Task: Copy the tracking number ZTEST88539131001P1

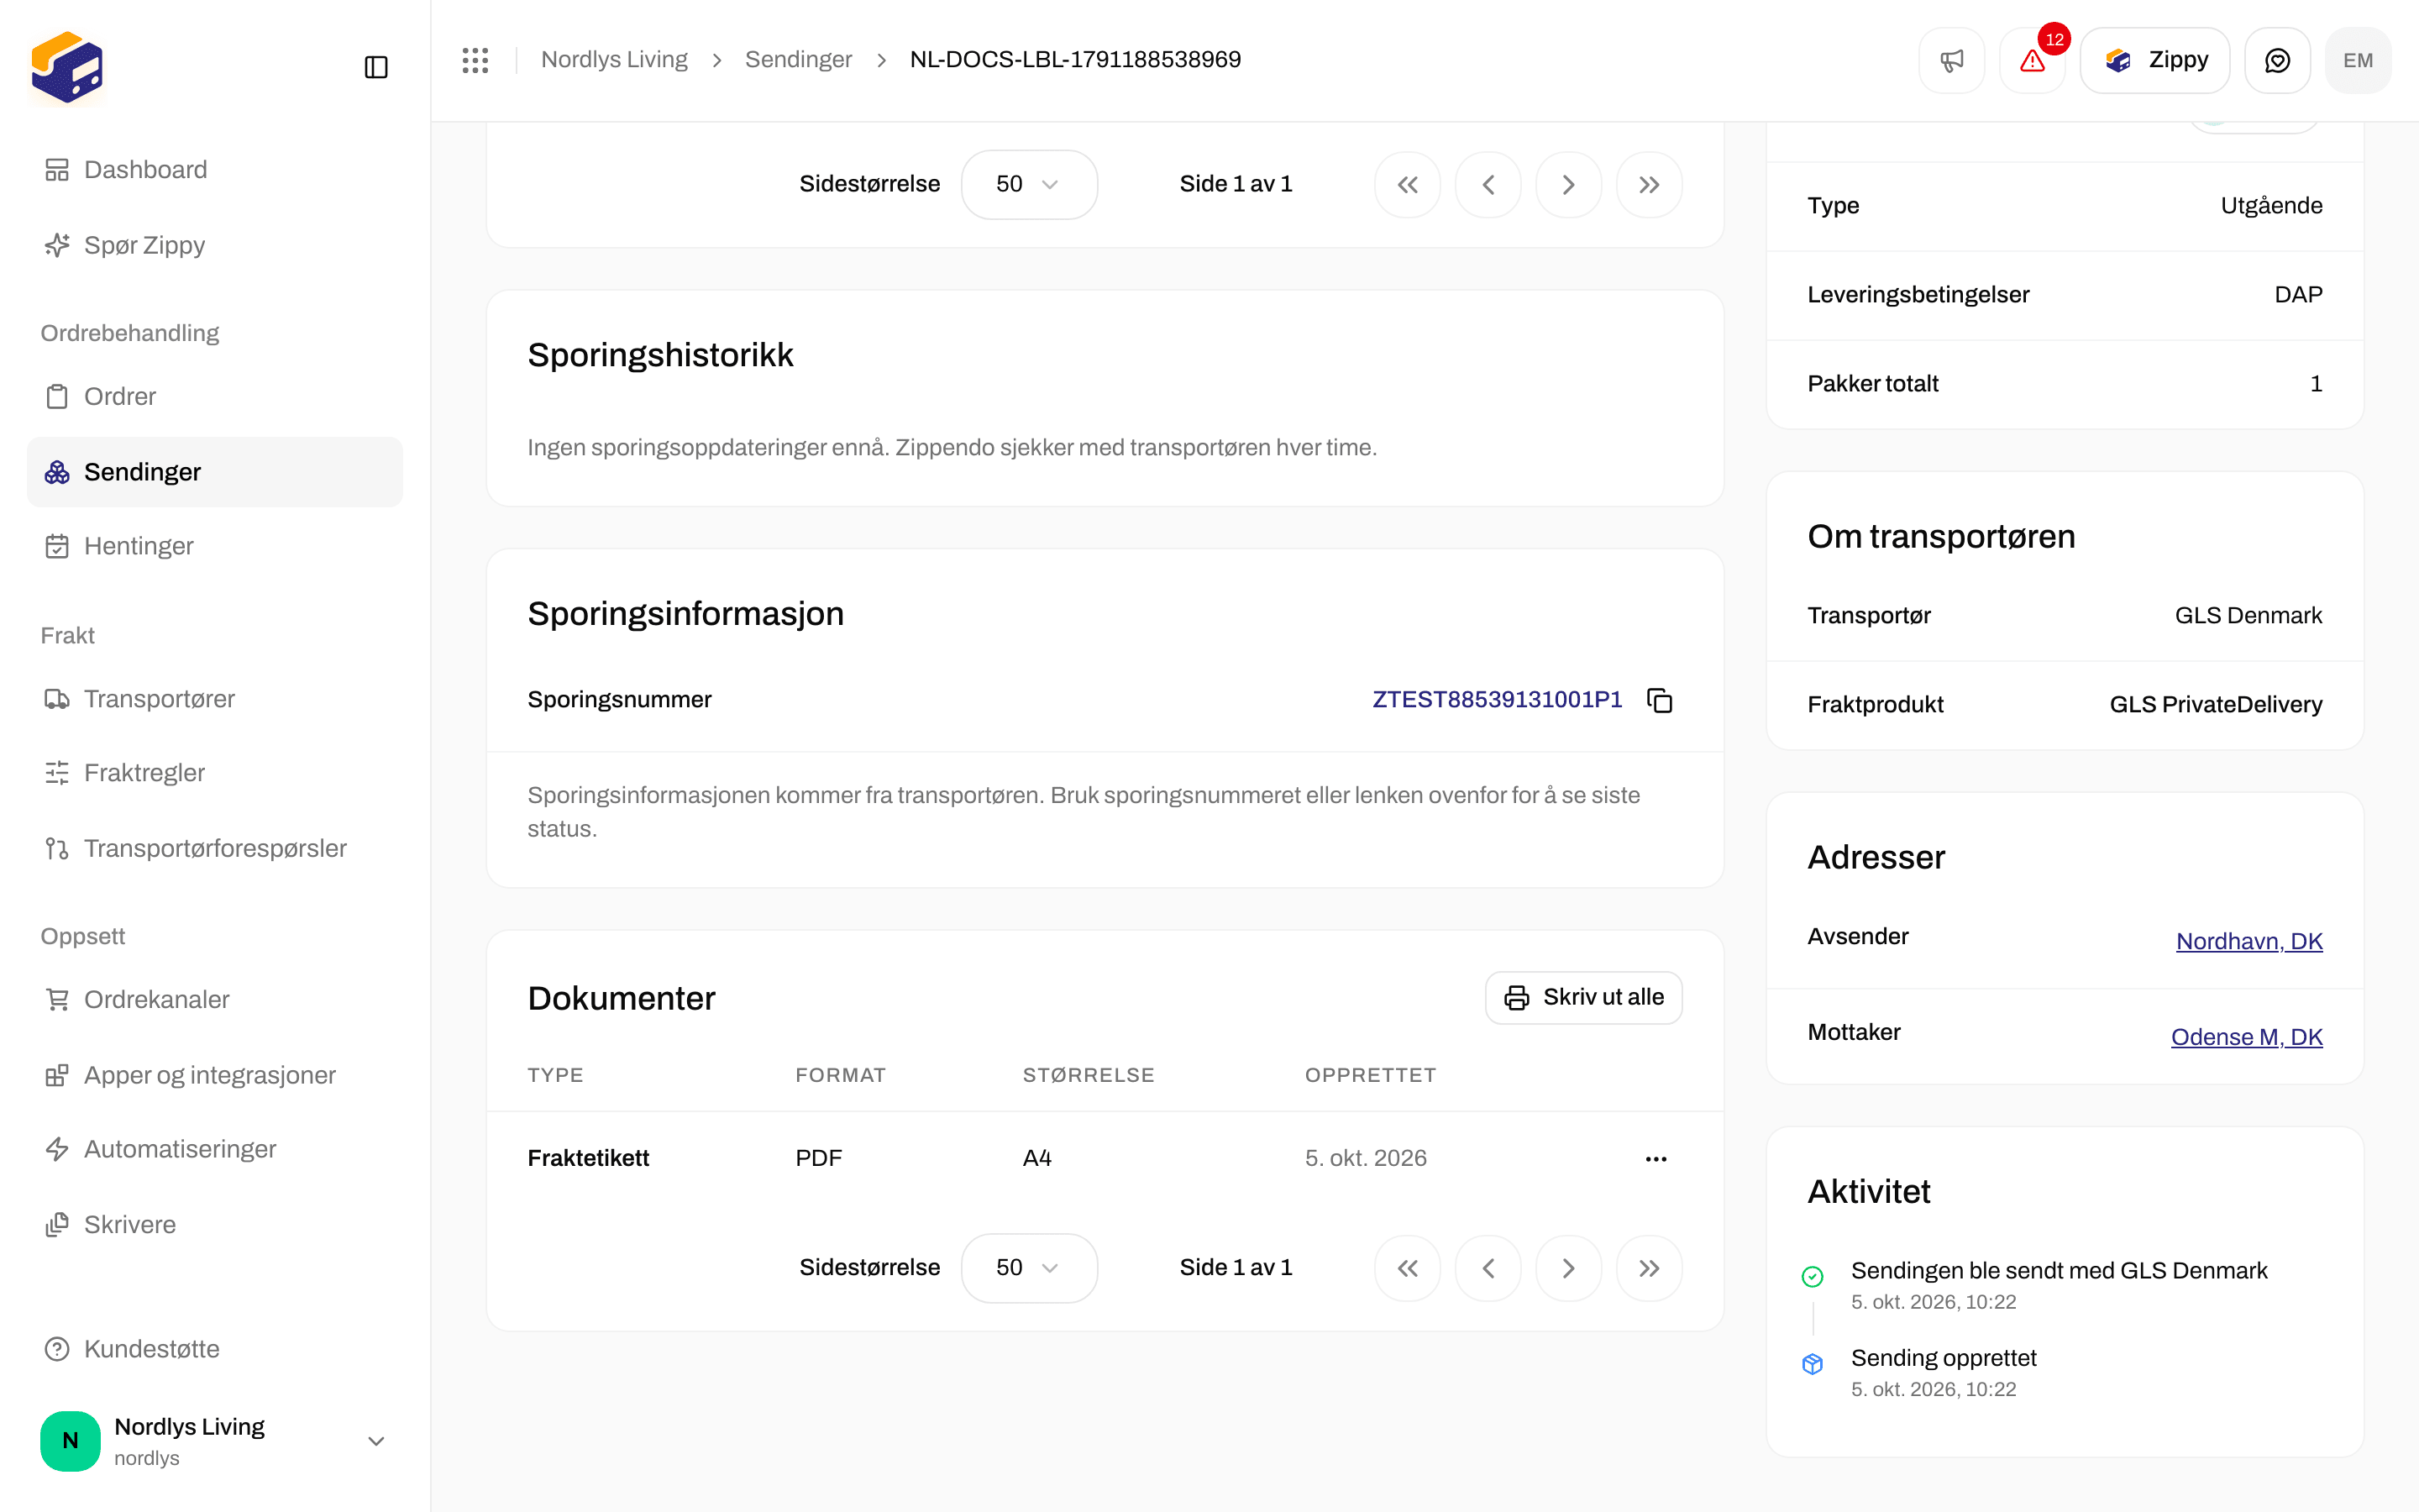Action: pyautogui.click(x=1660, y=700)
